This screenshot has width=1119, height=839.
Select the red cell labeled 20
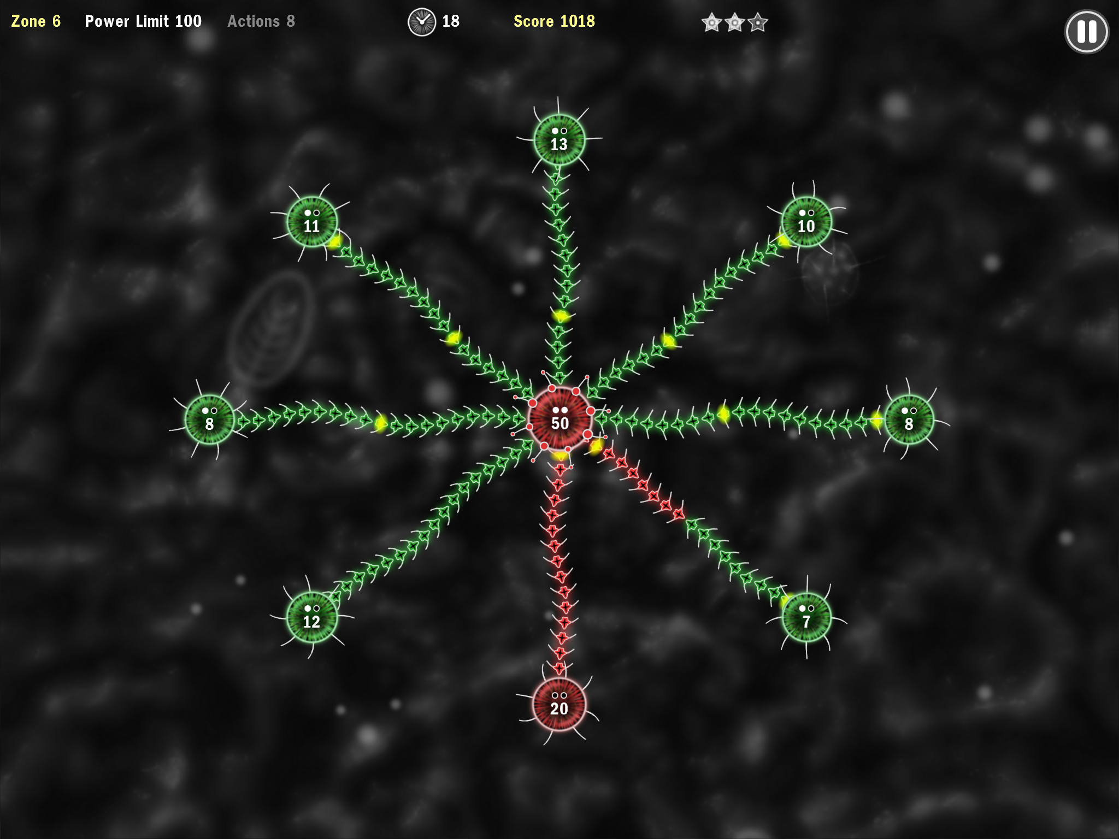click(x=559, y=705)
